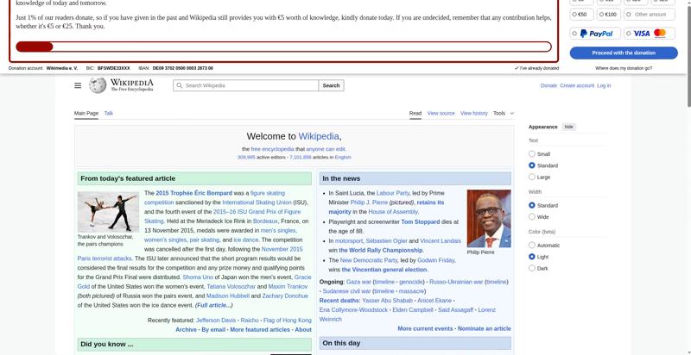Open the View history tab
Image resolution: width=691 pixels, height=355 pixels.
tap(473, 113)
